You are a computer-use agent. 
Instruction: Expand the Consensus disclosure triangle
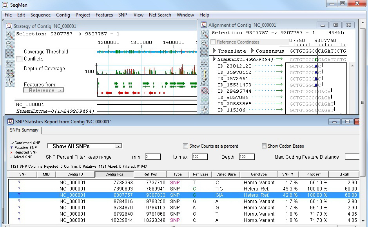click(x=252, y=51)
